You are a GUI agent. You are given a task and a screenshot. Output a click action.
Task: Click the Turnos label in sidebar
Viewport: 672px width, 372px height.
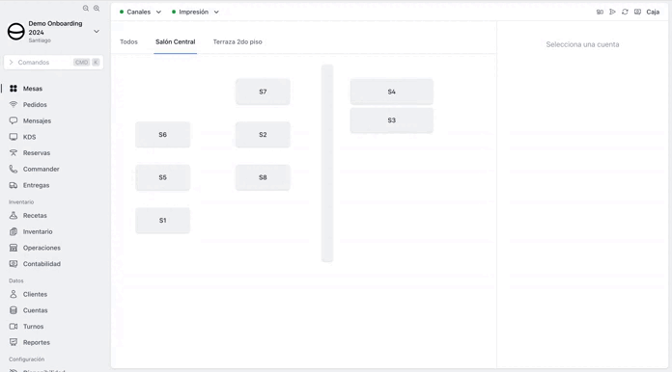[33, 327]
